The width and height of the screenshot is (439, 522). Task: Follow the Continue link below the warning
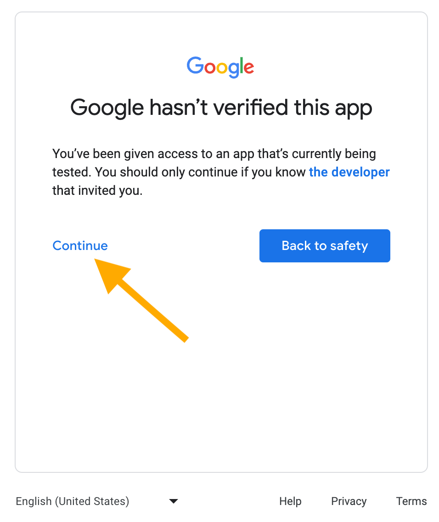click(80, 245)
